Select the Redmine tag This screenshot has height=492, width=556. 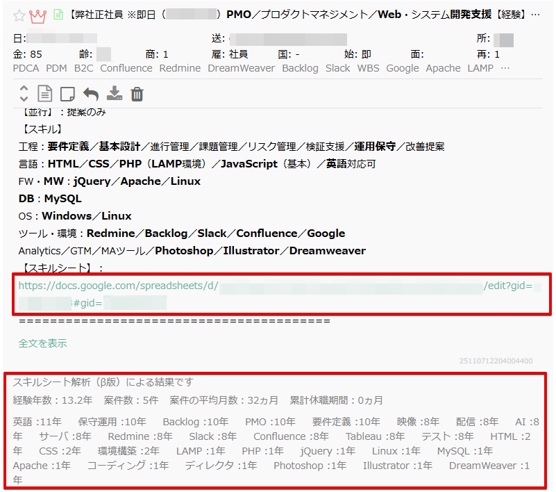click(180, 68)
